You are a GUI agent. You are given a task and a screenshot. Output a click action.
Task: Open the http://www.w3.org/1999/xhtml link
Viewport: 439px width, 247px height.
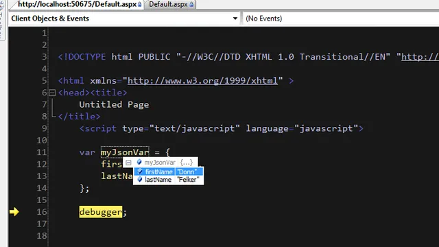click(x=203, y=81)
